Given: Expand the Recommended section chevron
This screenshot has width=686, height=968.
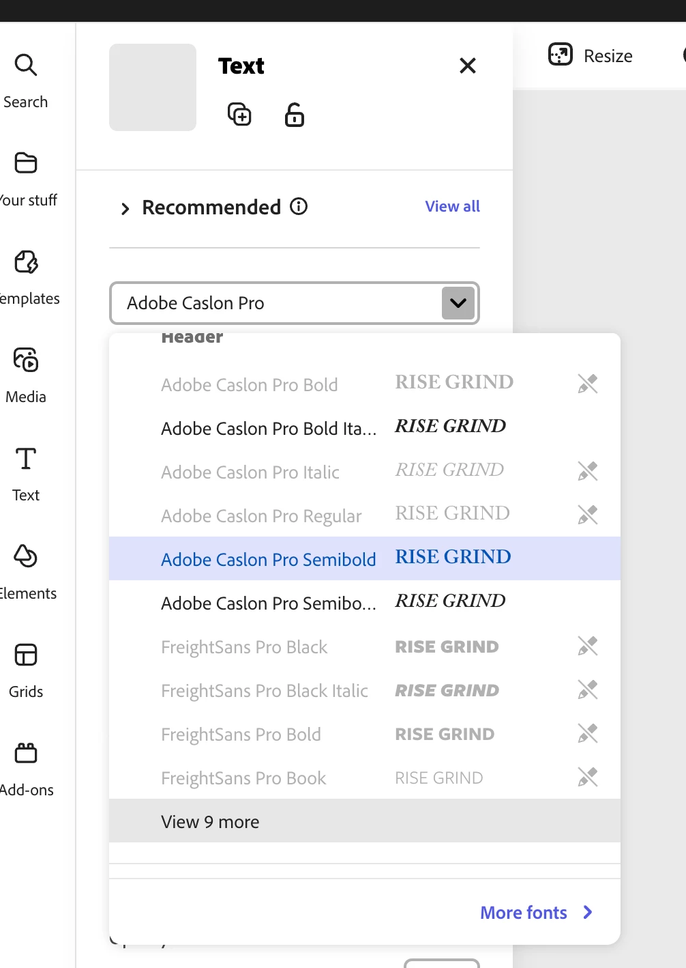Looking at the screenshot, I should coord(125,209).
